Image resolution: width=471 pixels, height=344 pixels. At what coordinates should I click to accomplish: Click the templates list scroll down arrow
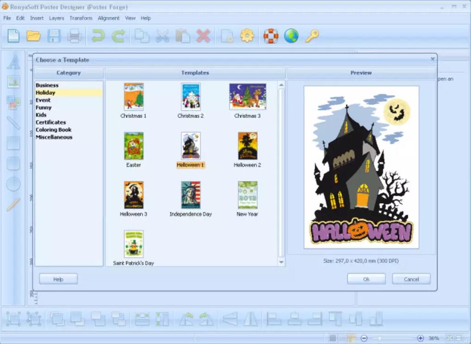coord(281,262)
